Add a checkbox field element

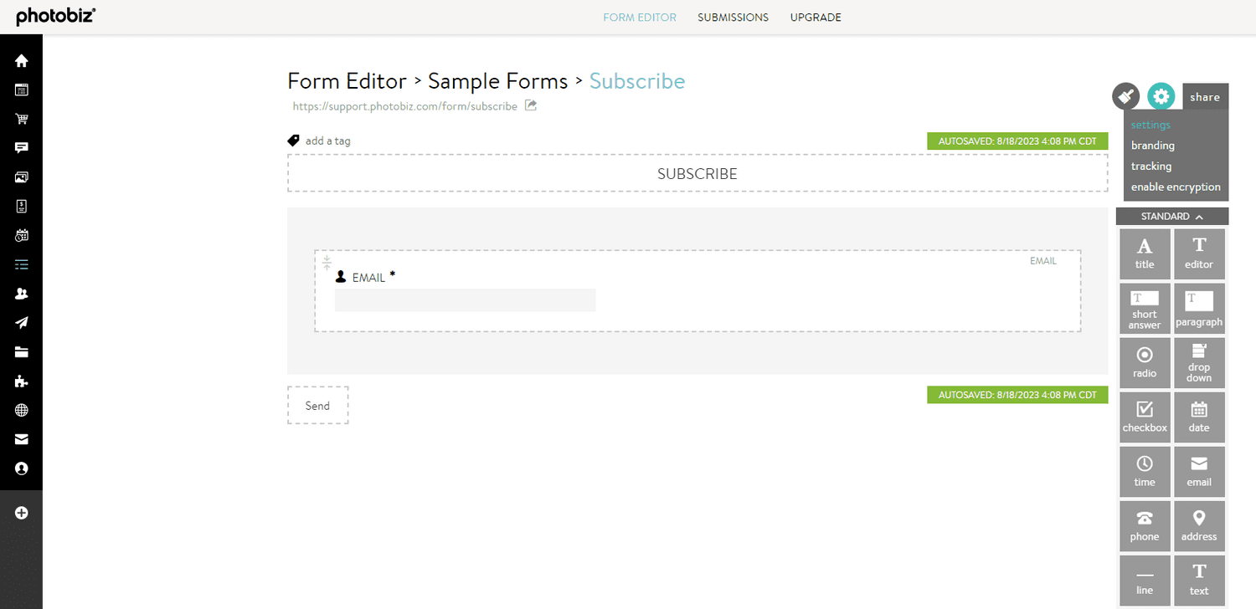[x=1145, y=417]
